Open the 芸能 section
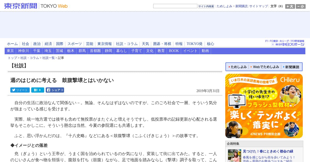310x162 pixels. 90,44
